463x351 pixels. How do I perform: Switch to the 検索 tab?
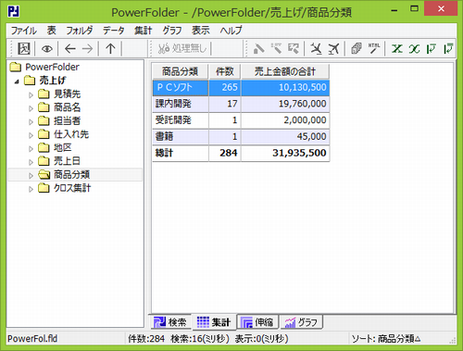click(x=169, y=322)
